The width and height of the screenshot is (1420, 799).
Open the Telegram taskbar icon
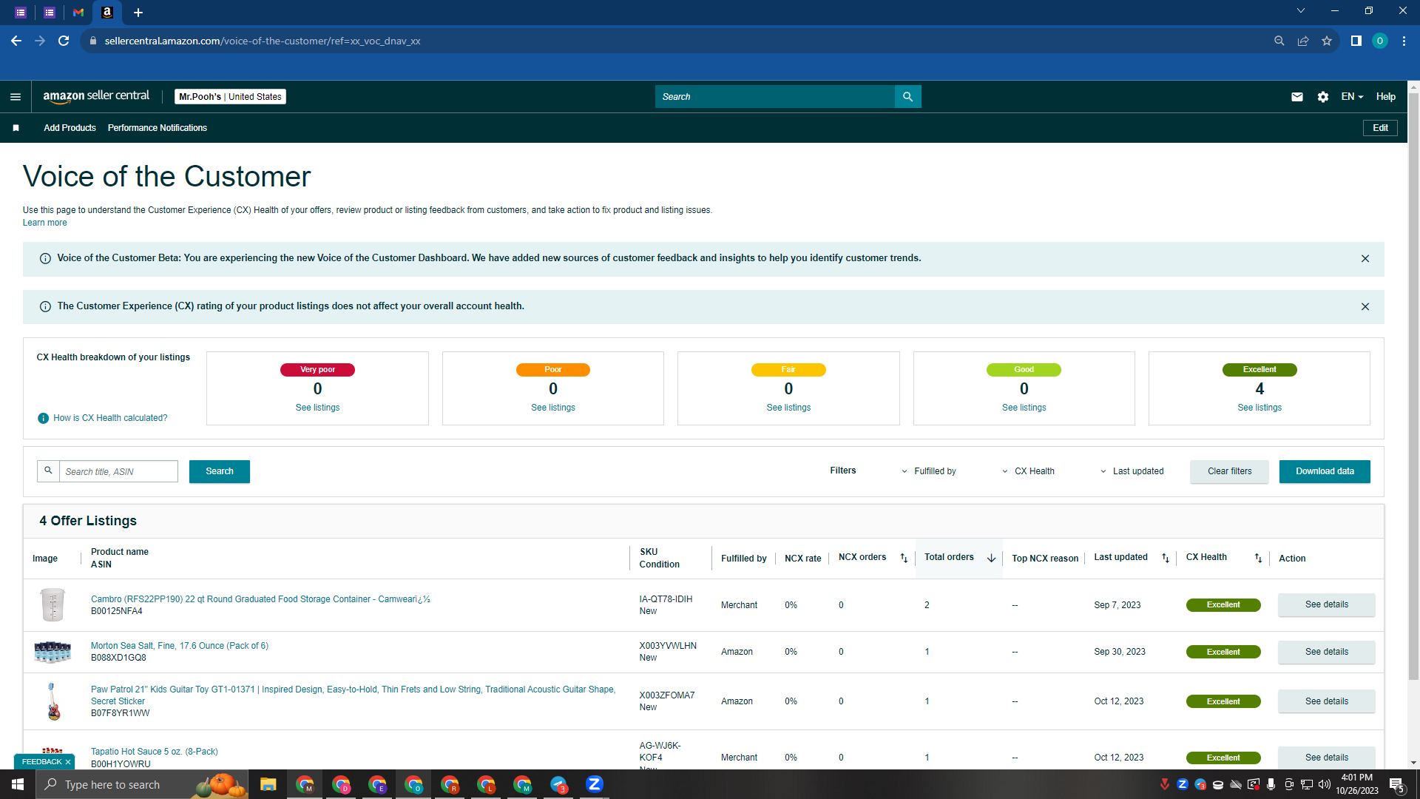pyautogui.click(x=558, y=784)
